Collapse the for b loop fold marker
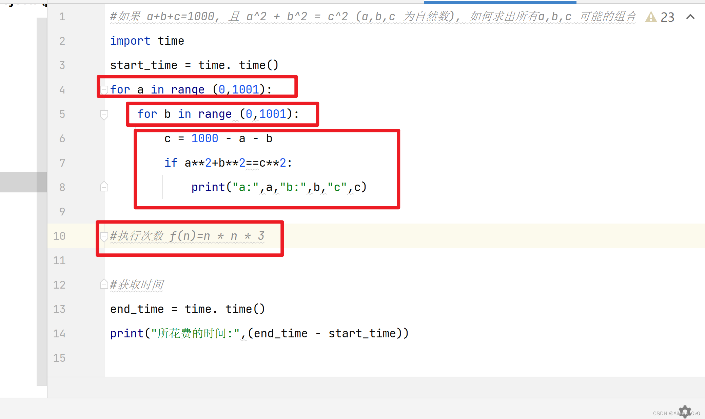 104,114
